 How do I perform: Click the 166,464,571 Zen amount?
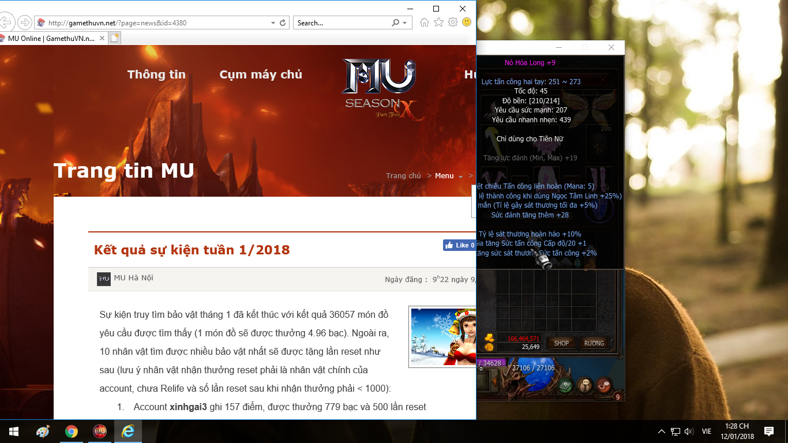[x=523, y=339]
